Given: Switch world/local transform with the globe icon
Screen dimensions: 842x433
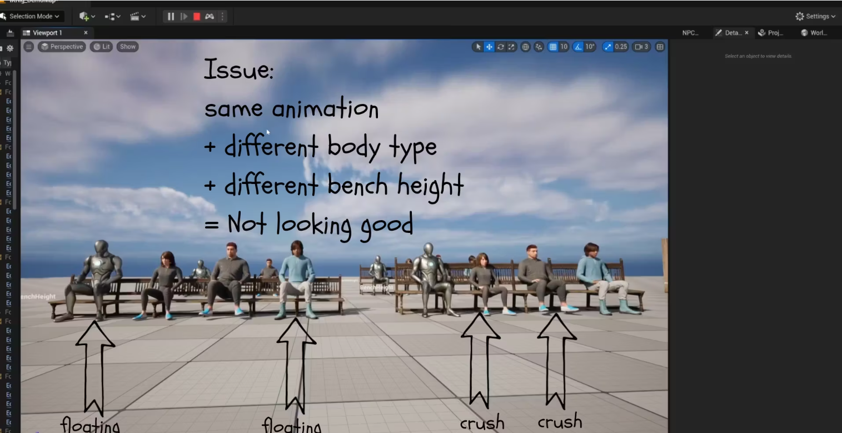Looking at the screenshot, I should click(x=526, y=47).
